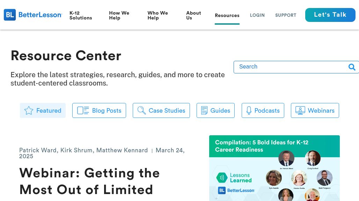Click the BetterLesson BL logo icon
Screen dimensions: 359x201
[x=10, y=15]
